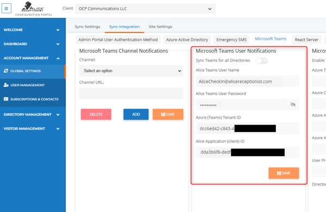This screenshot has width=326, height=212.
Task: Open the Client dropdown
Action: pos(145,9)
